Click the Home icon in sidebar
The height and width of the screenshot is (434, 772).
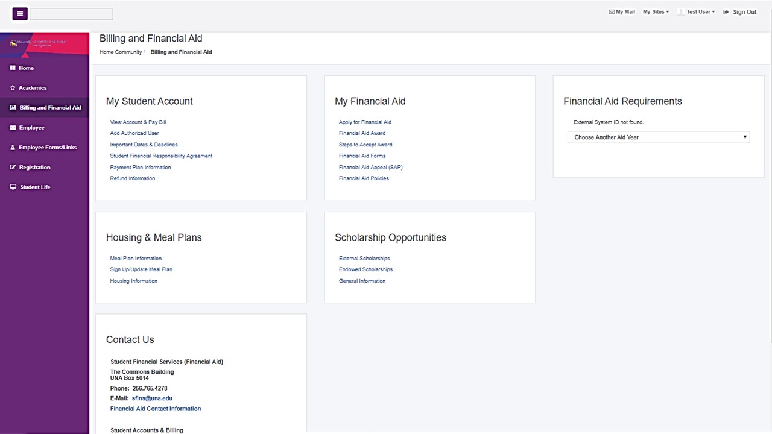click(x=13, y=68)
